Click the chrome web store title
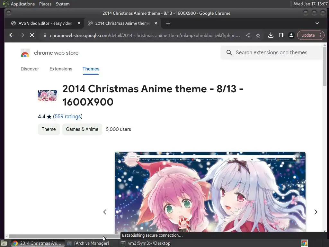The height and width of the screenshot is (247, 329). pyautogui.click(x=56, y=53)
